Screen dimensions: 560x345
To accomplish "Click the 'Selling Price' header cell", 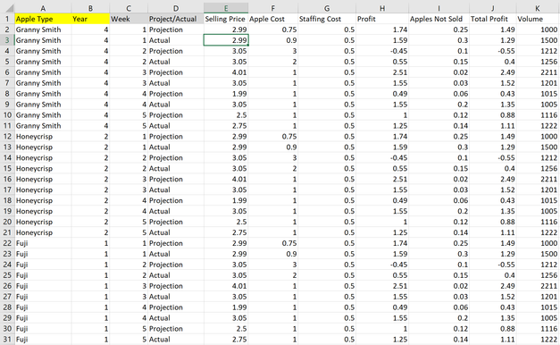I will 226,19.
